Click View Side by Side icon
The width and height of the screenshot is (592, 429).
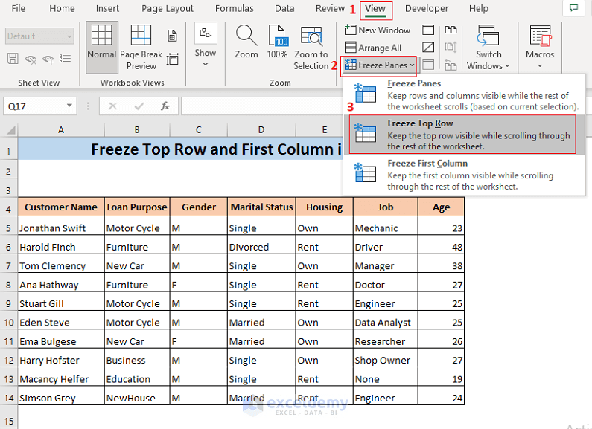pos(451,30)
